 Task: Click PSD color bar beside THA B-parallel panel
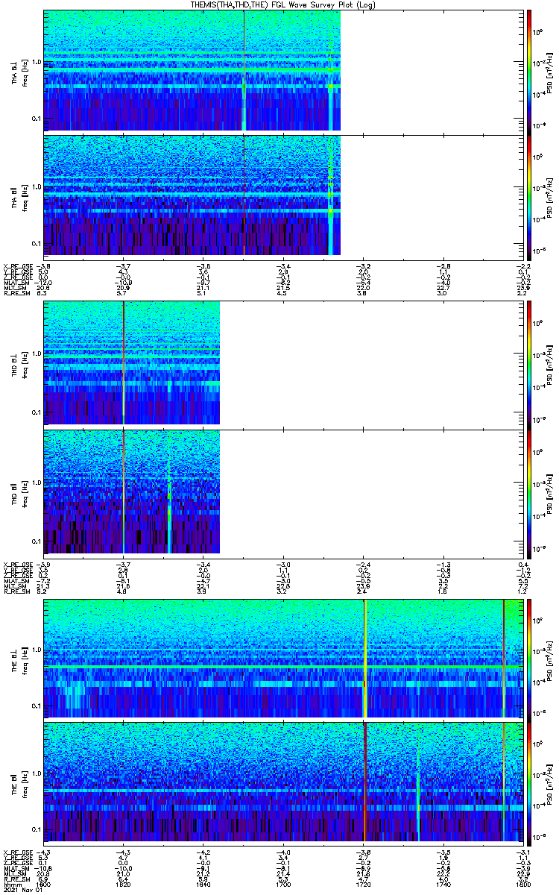pyautogui.click(x=529, y=196)
